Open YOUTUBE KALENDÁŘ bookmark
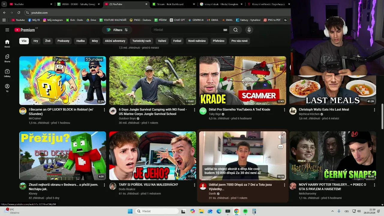Image resolution: width=384 pixels, height=216 pixels. coord(113,20)
